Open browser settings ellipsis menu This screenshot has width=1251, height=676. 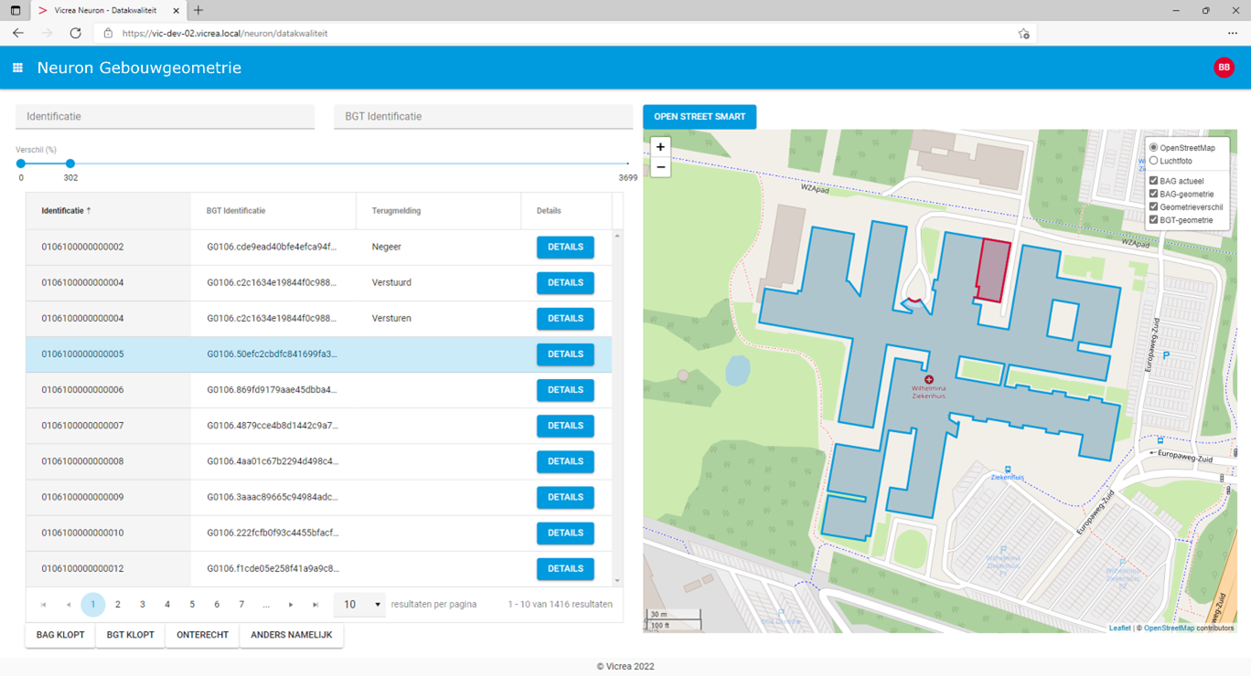click(1233, 33)
